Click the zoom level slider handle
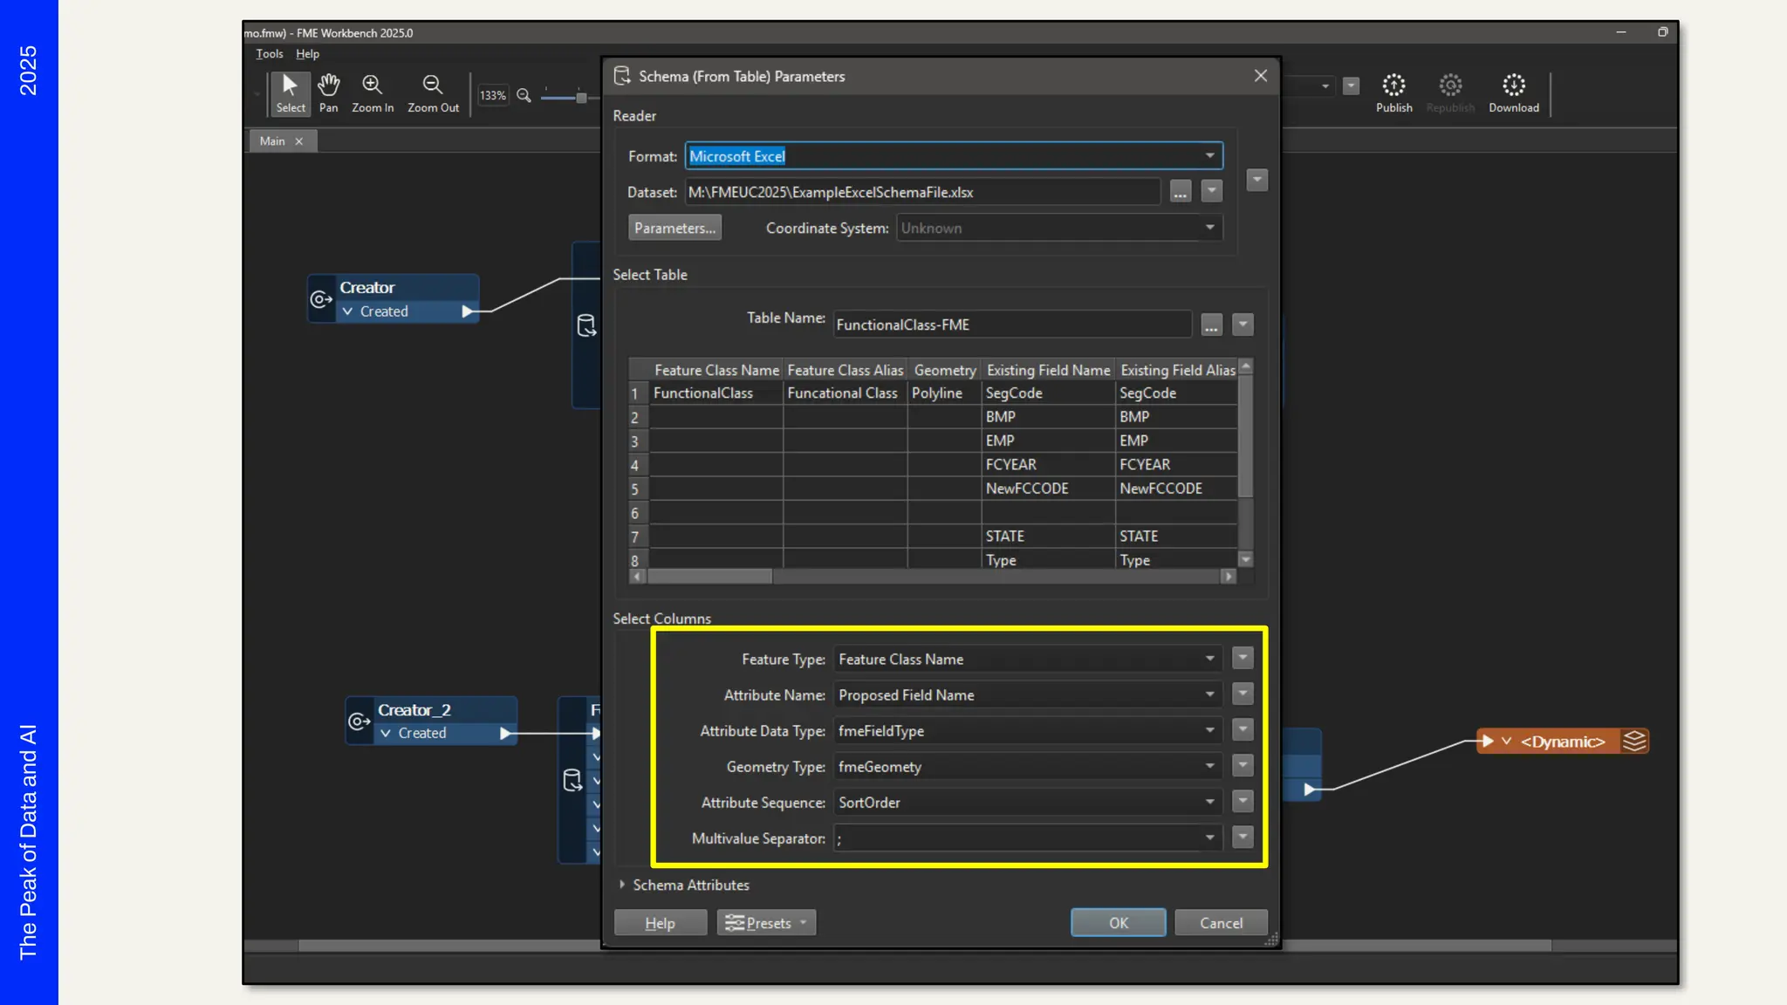 581,97
